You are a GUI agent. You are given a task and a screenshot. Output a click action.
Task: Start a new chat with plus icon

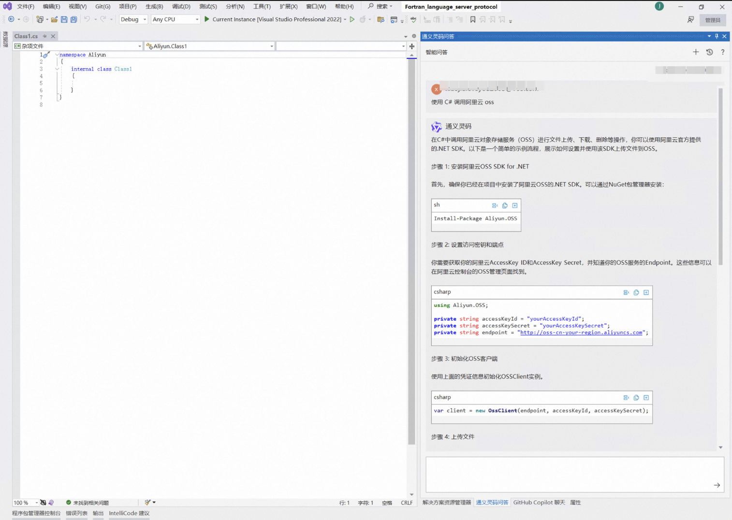696,52
